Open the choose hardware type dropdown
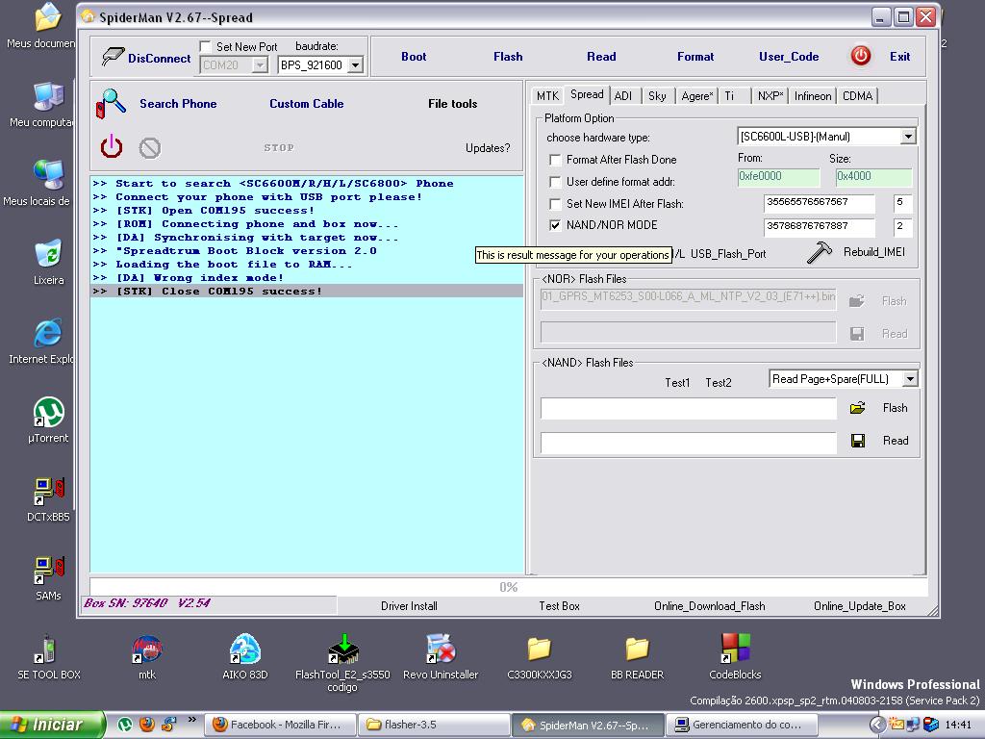The width and height of the screenshot is (985, 739). pos(908,137)
